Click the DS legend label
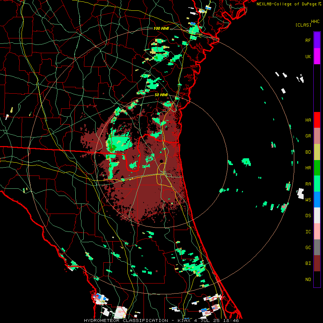Image resolution: width=323 pixels, height=323 pixels. (x=308, y=215)
